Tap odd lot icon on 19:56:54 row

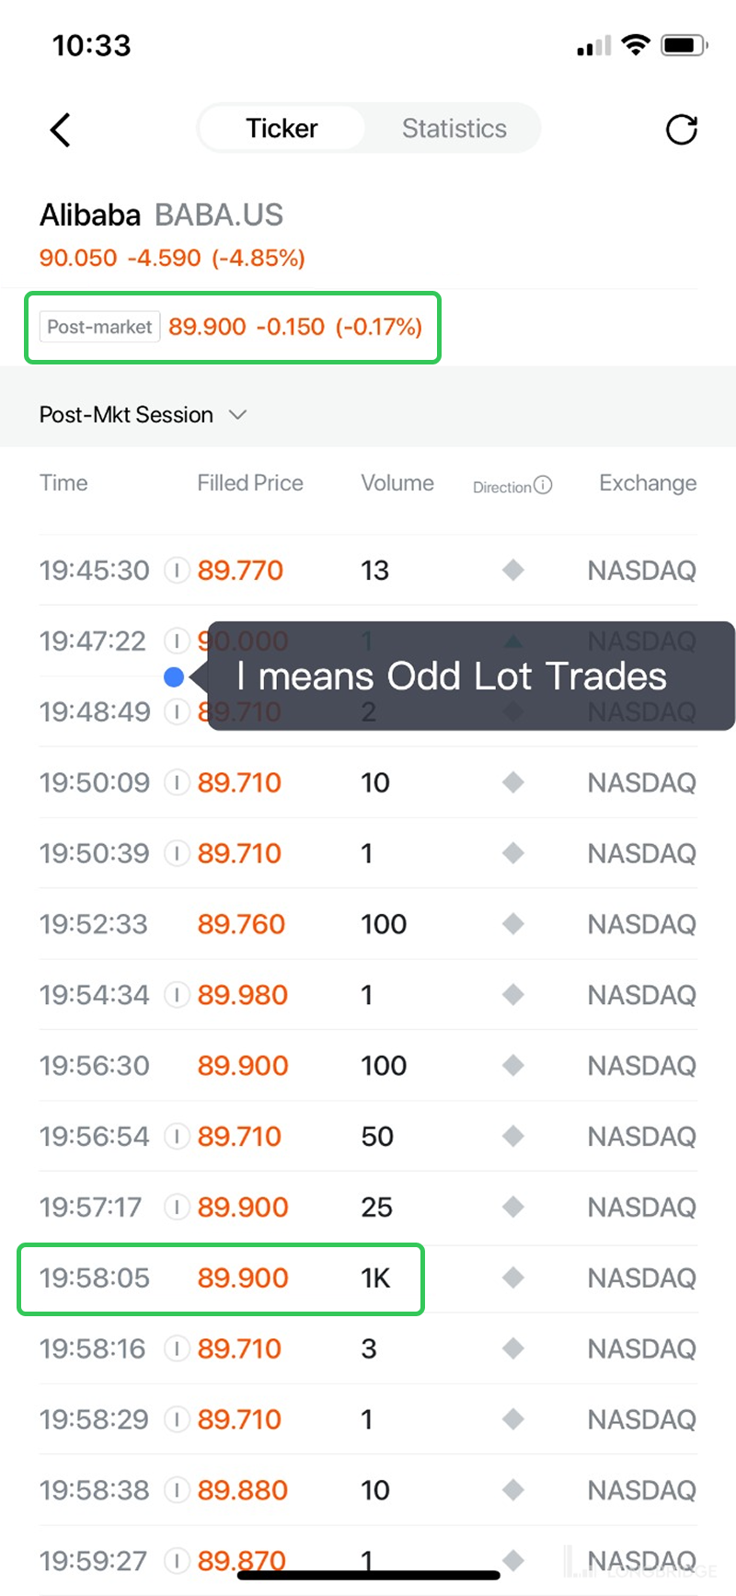point(176,1137)
